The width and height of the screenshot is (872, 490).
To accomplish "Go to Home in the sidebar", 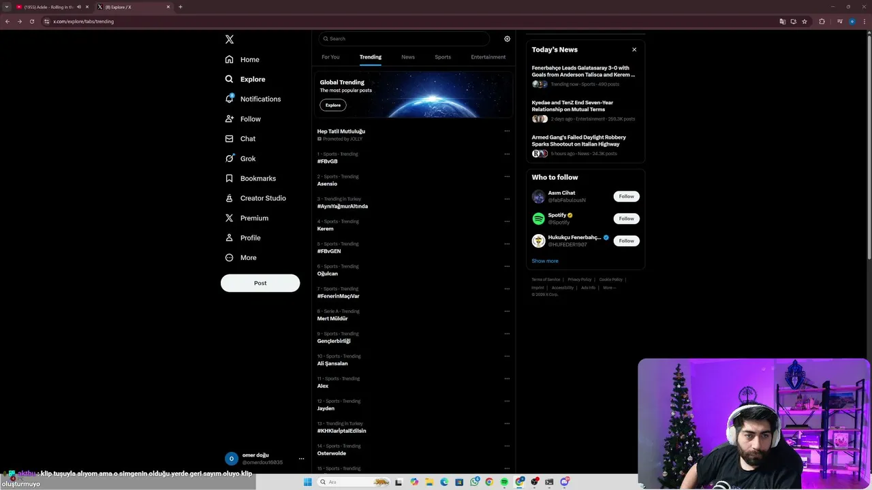I will click(243, 59).
